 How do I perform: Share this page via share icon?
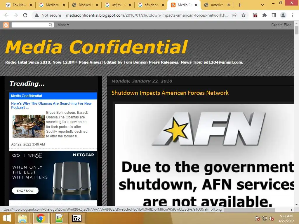tap(234, 15)
